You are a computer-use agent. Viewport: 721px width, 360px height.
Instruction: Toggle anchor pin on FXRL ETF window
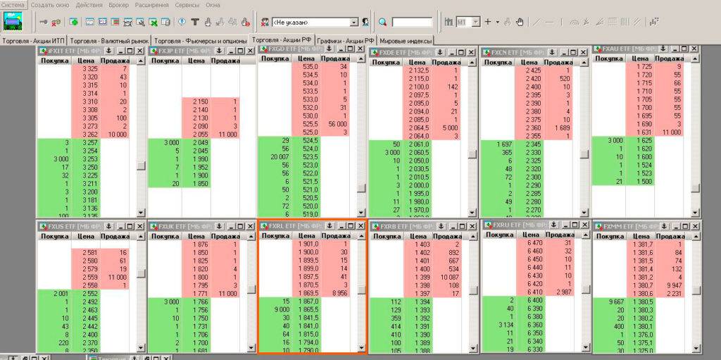pos(330,225)
